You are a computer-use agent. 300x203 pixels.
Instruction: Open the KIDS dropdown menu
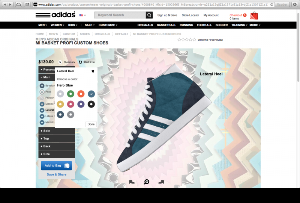coord(73,25)
